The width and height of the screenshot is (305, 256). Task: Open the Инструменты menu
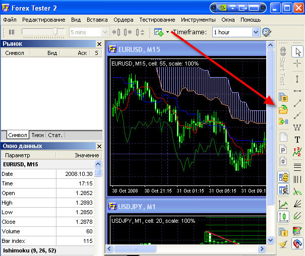(198, 20)
